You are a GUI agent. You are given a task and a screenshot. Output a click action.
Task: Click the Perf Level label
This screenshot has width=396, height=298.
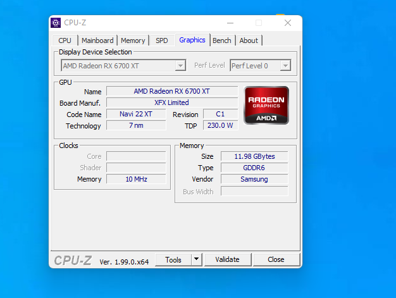[x=209, y=65]
